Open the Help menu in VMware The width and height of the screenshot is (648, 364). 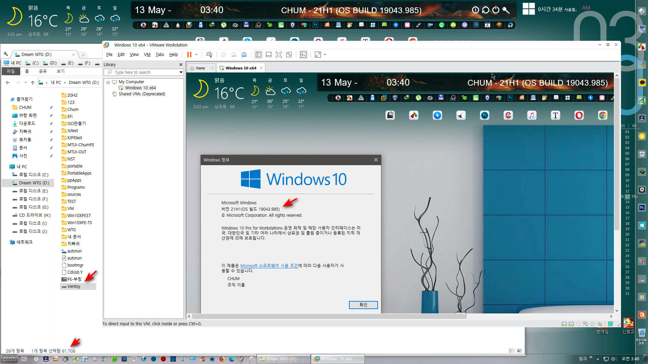click(173, 55)
